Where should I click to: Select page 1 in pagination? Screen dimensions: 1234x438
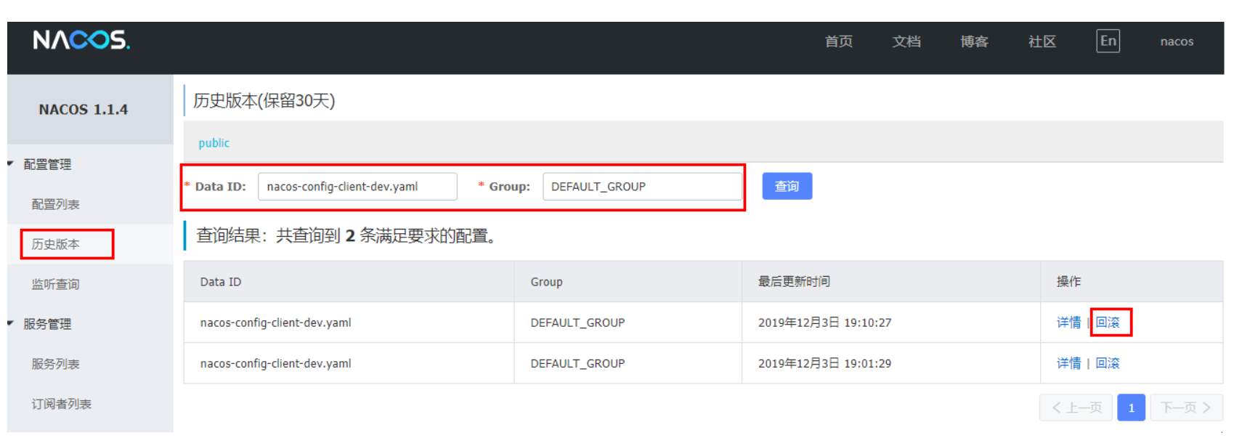pyautogui.click(x=1131, y=407)
